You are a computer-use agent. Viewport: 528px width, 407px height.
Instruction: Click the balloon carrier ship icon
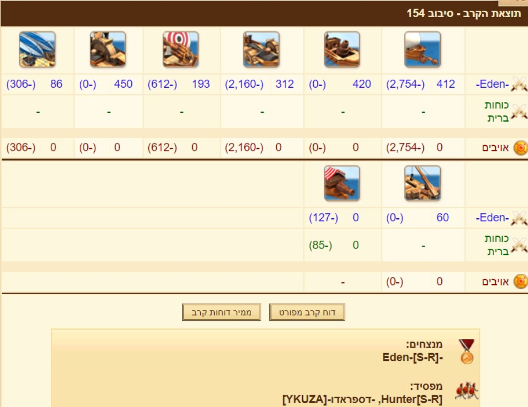37,49
